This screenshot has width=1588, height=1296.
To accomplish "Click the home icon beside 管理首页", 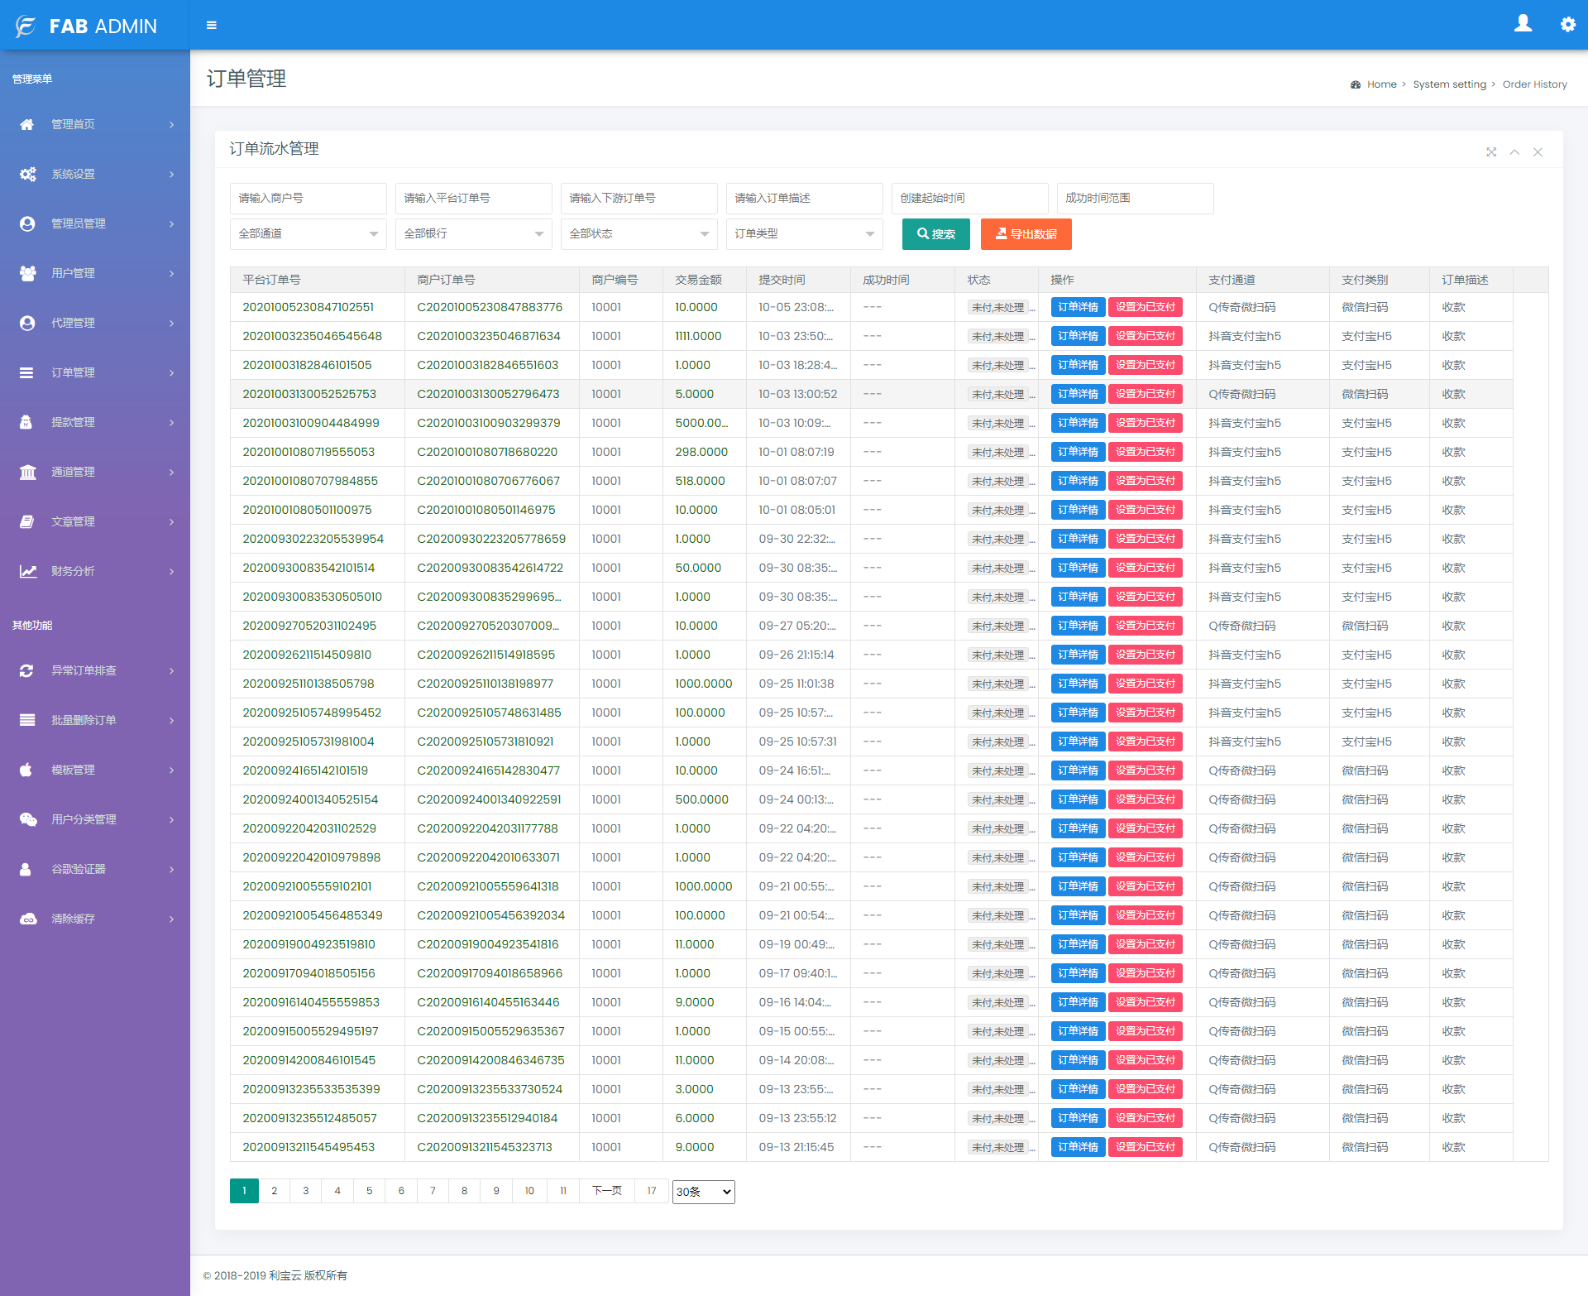I will click(x=27, y=124).
